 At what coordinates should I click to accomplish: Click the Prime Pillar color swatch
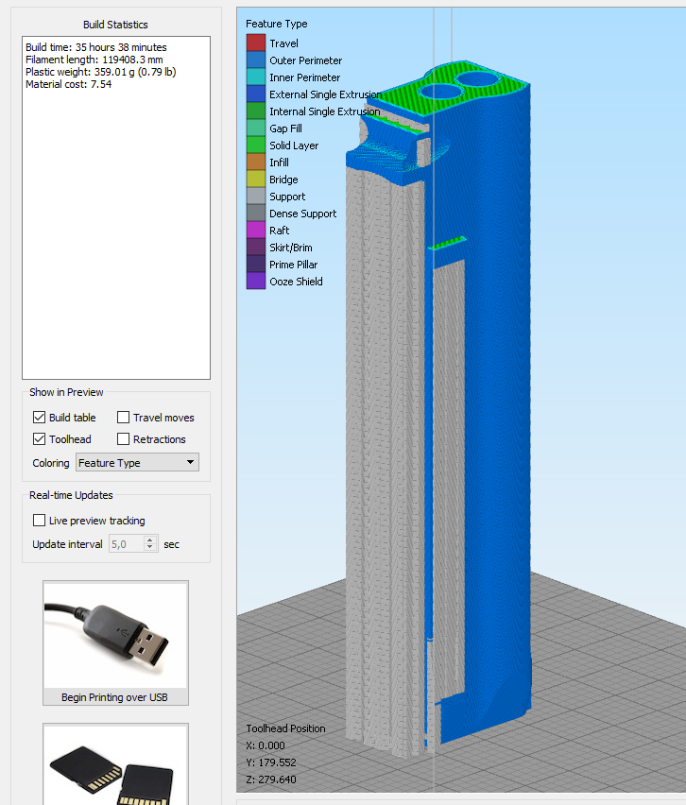point(256,264)
